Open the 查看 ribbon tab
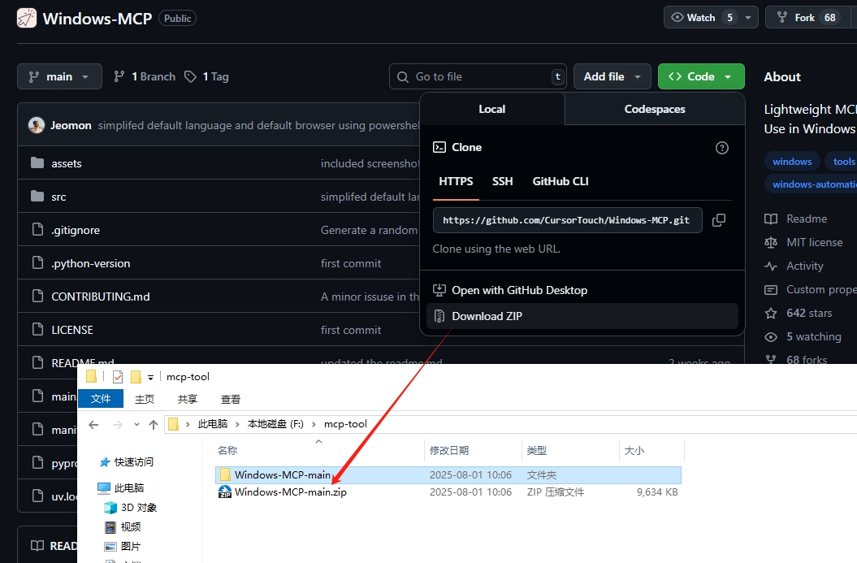Viewport: 857px width, 563px height. coord(231,399)
